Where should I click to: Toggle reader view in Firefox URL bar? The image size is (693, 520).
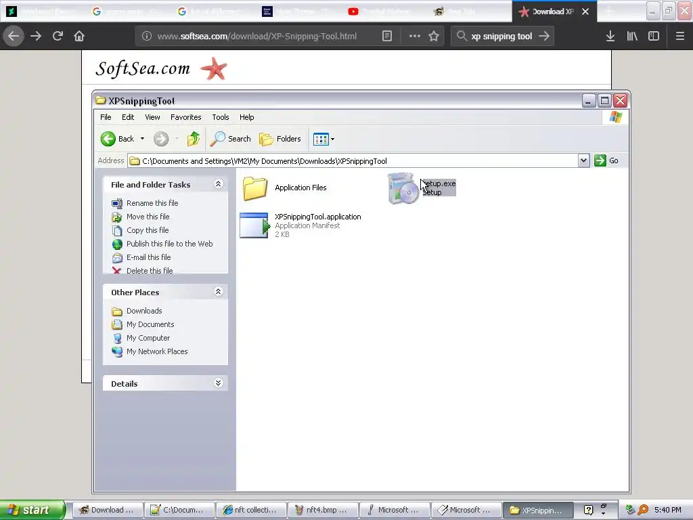tap(386, 37)
